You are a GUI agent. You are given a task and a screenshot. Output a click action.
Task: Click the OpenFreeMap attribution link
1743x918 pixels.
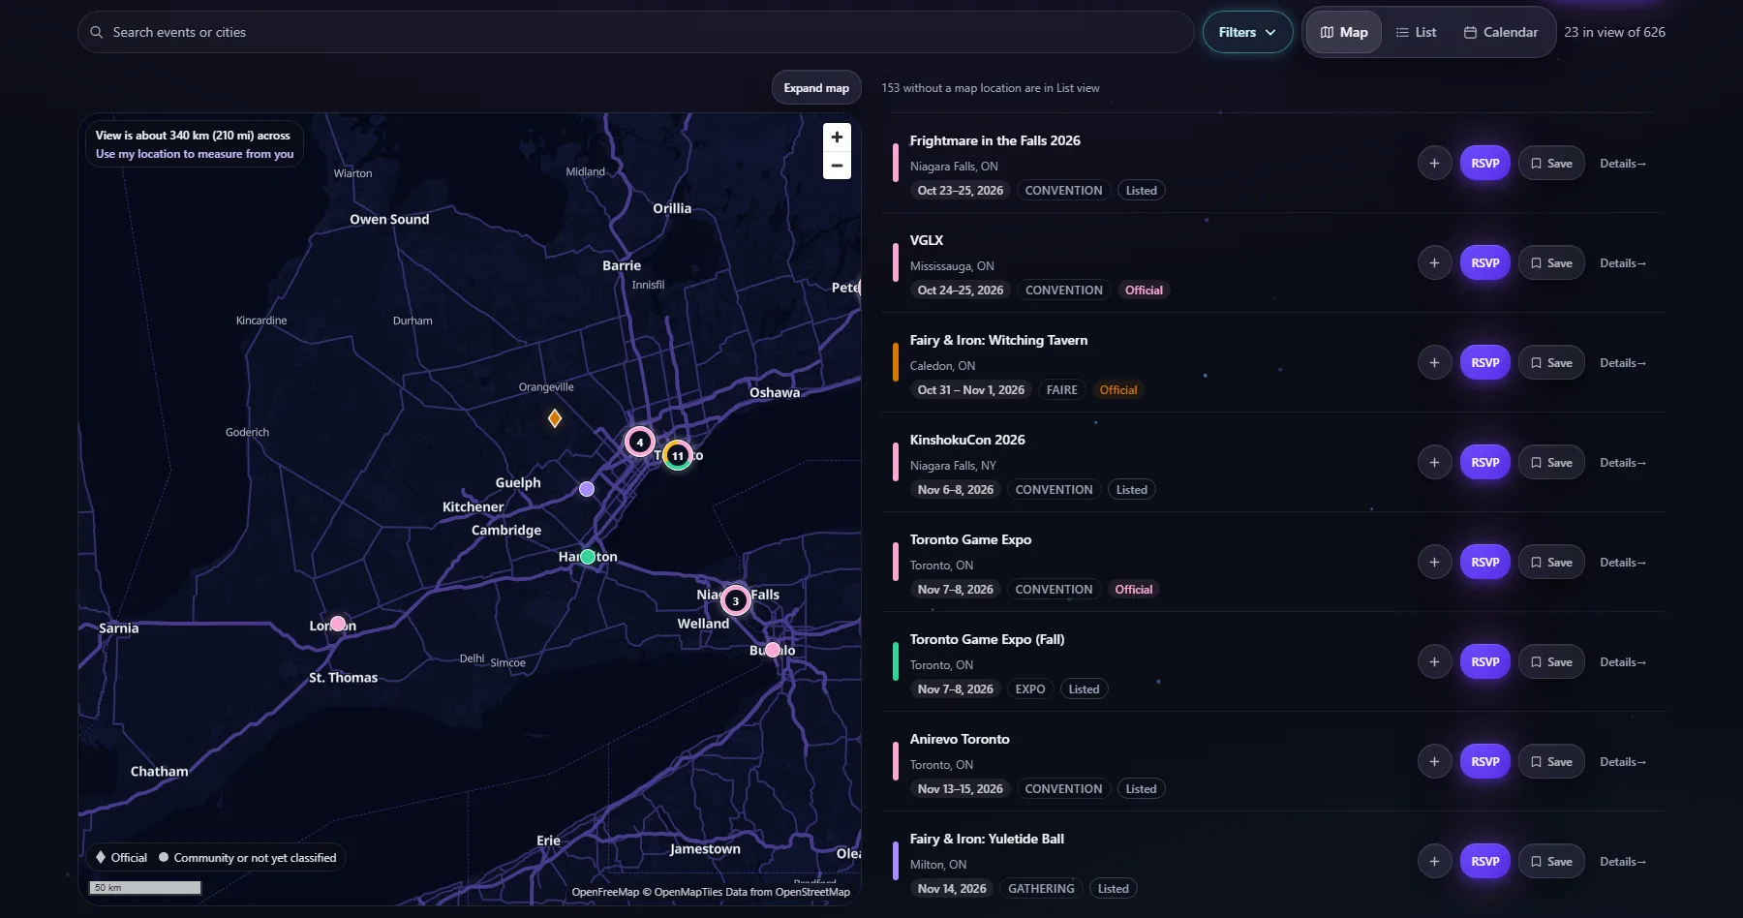click(x=605, y=892)
